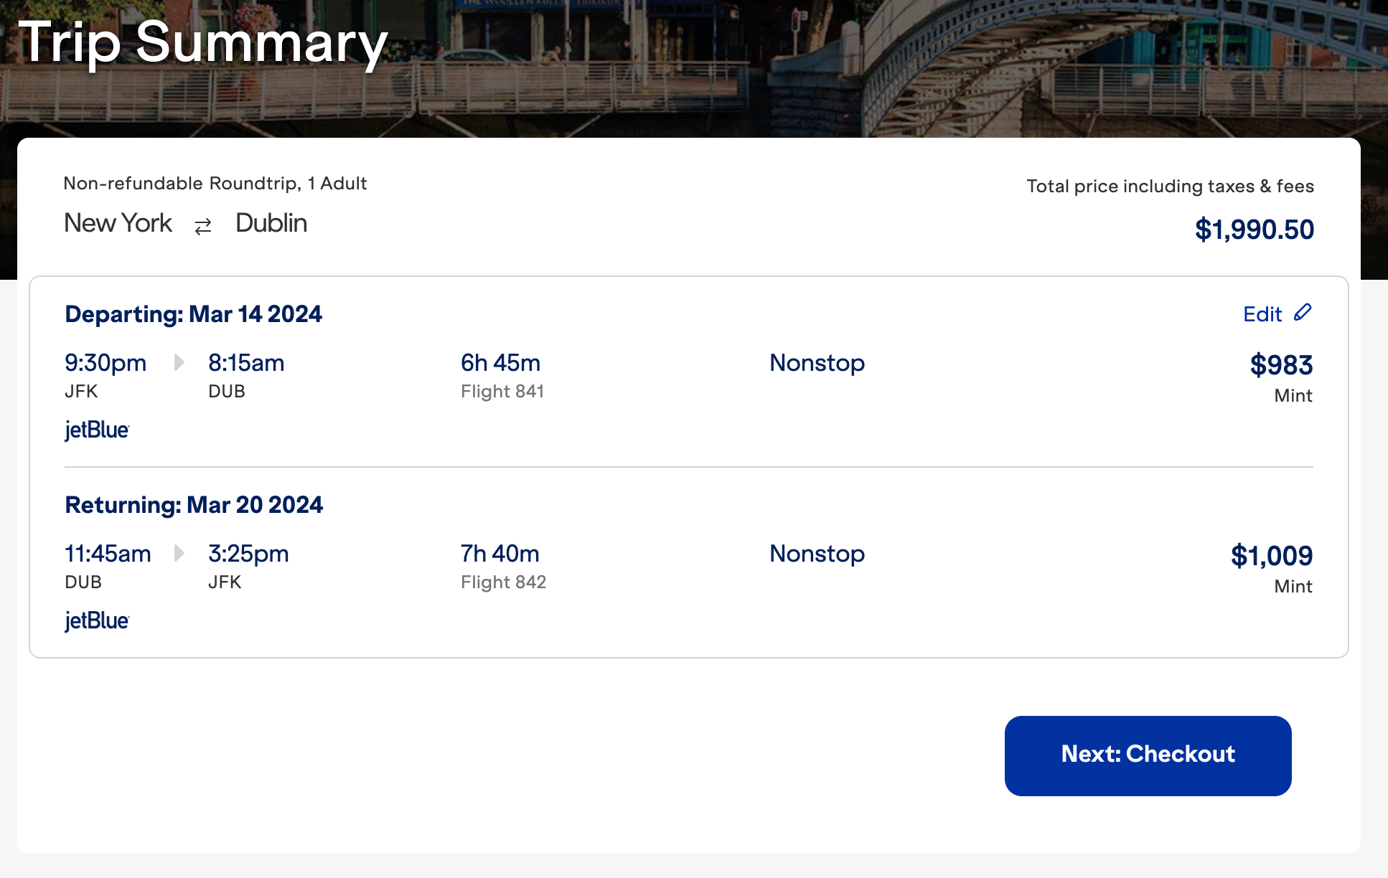Image resolution: width=1388 pixels, height=878 pixels.
Task: Click the Edit link for the departing flight
Action: (x=1263, y=314)
